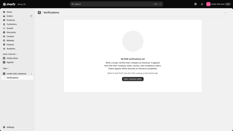This screenshot has height=131, width=233.
Task: Click the Growth icon
Action: 4,28
